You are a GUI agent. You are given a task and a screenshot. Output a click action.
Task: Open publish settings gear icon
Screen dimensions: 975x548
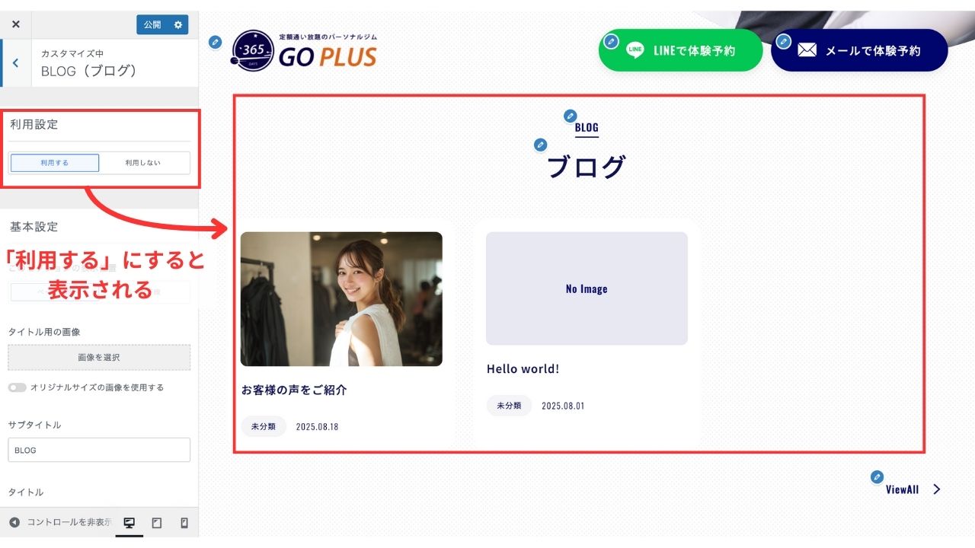tap(178, 24)
